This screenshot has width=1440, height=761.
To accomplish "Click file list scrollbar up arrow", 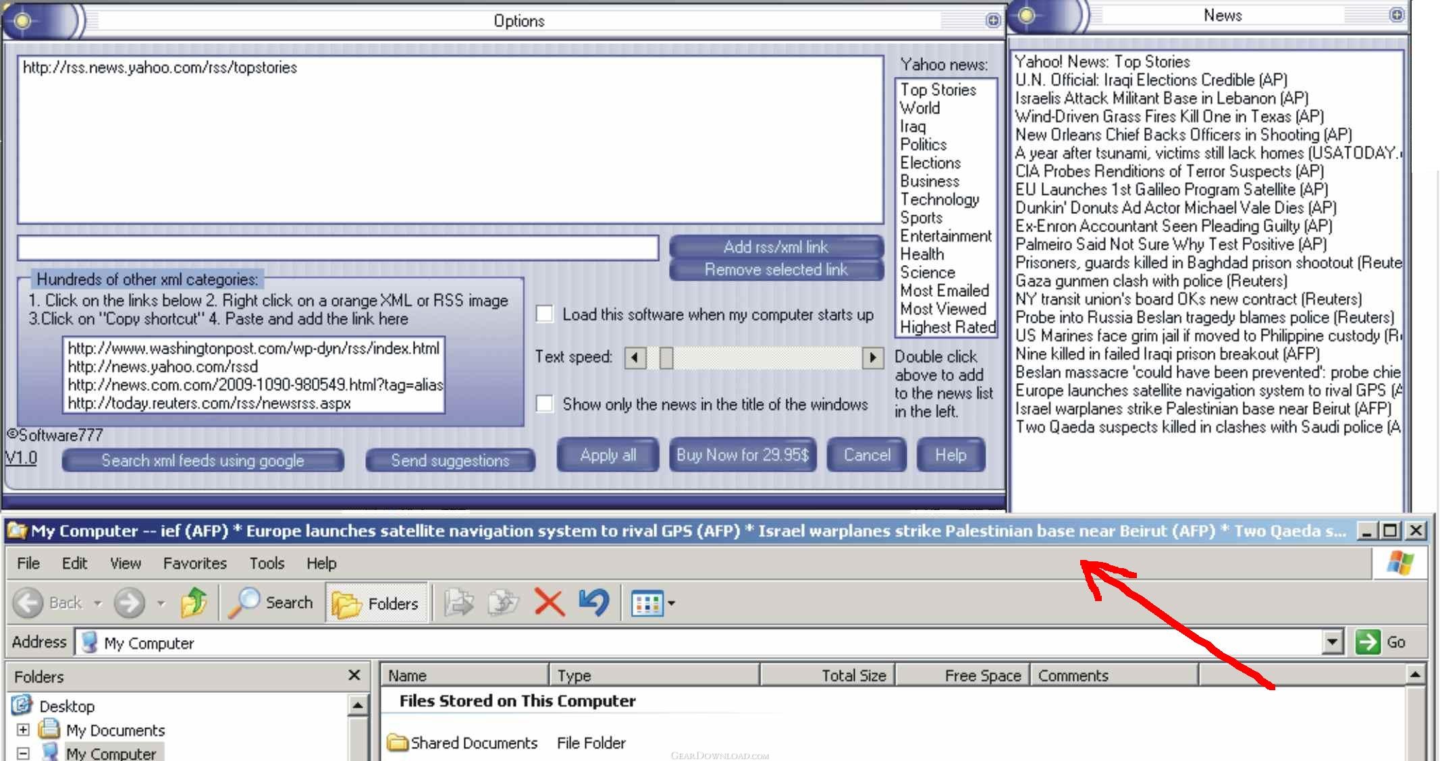I will pyautogui.click(x=1415, y=674).
